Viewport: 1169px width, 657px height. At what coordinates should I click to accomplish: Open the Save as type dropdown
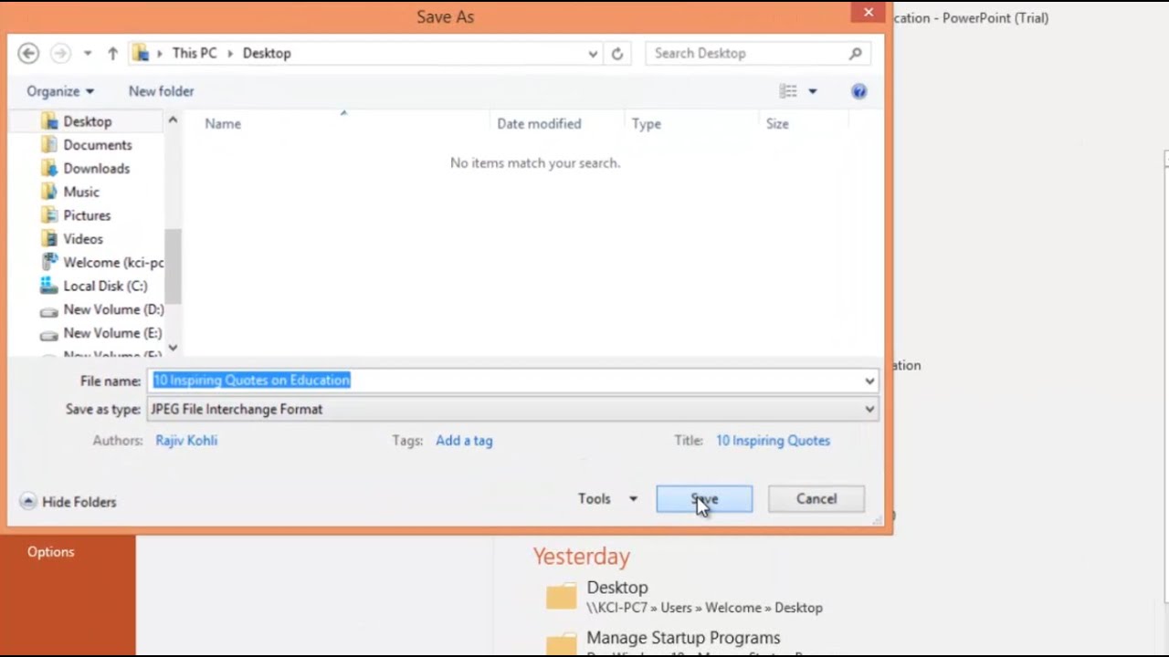pos(512,410)
